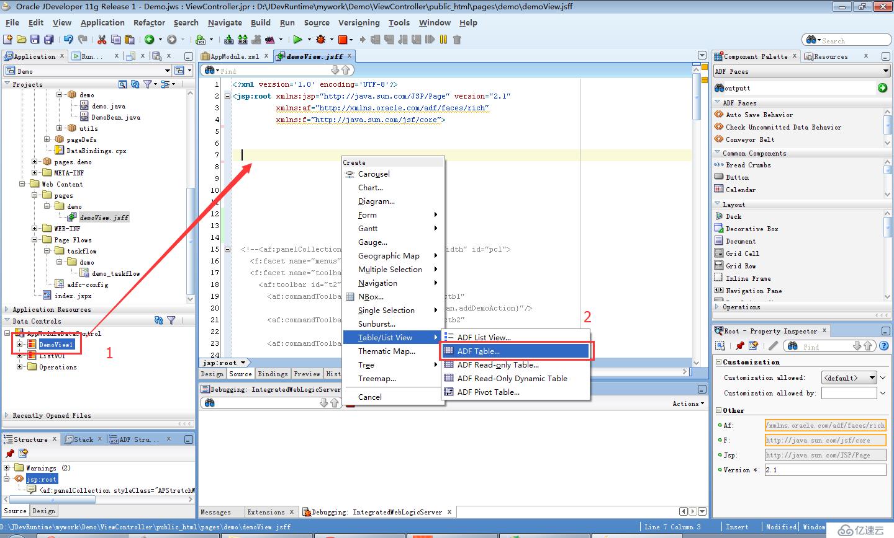Screen dimensions: 894x538
Task: Click the Save toolbar icon
Action: point(35,40)
